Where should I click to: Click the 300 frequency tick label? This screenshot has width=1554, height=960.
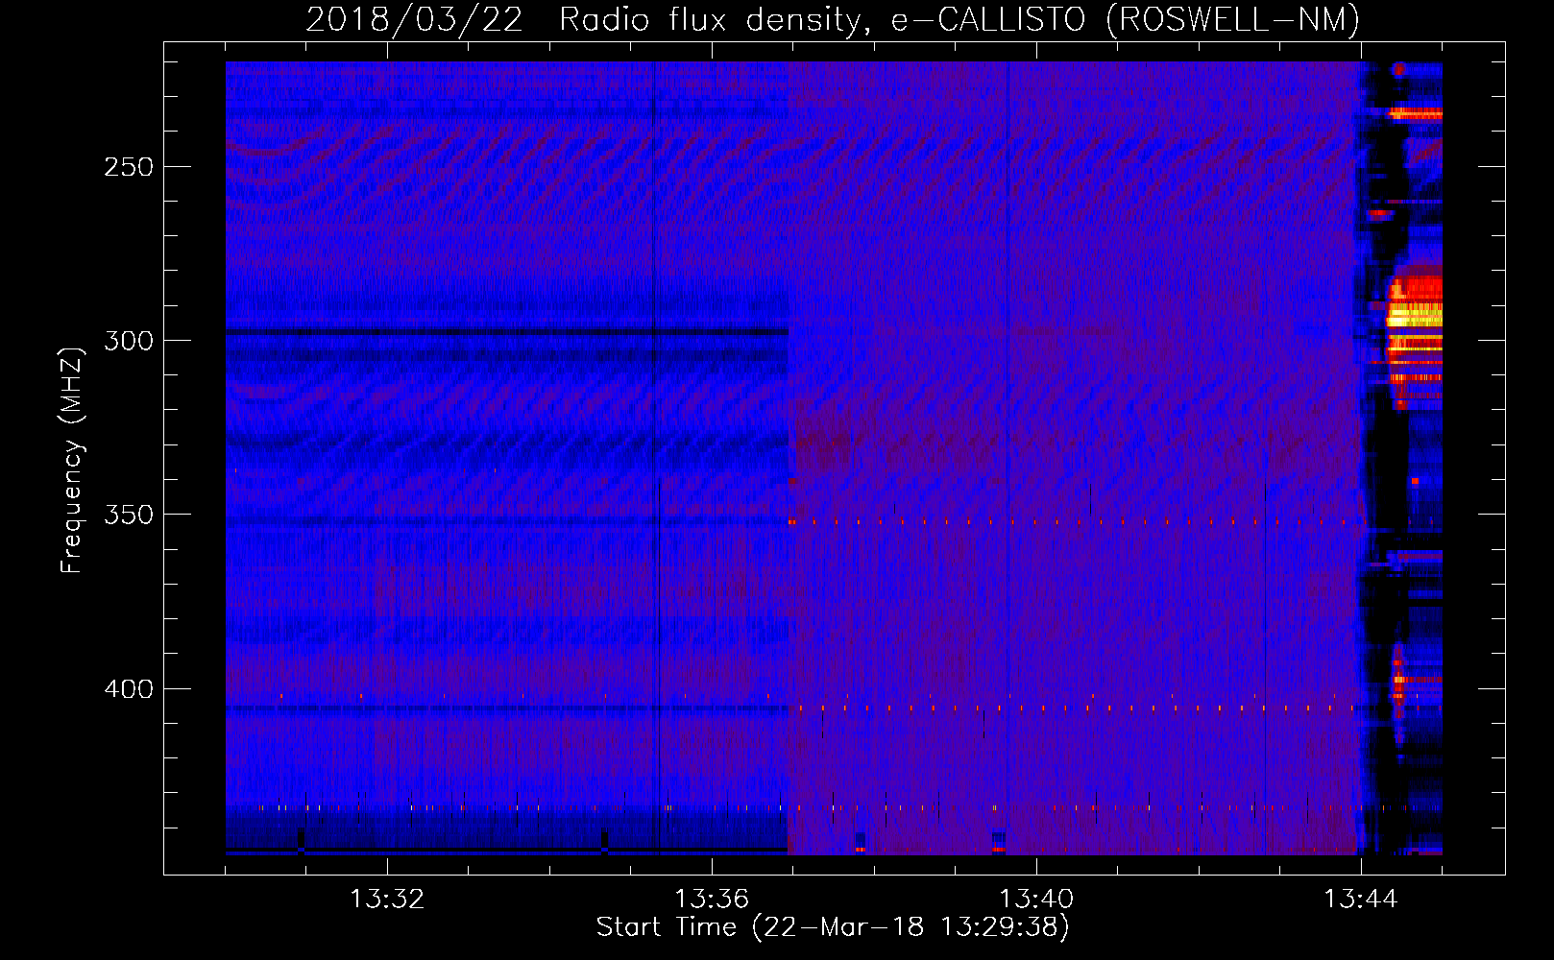129,341
